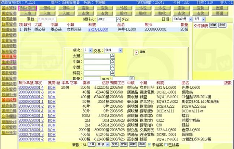
Task: Check the 未結案 checkbox
Action: [149, 144]
